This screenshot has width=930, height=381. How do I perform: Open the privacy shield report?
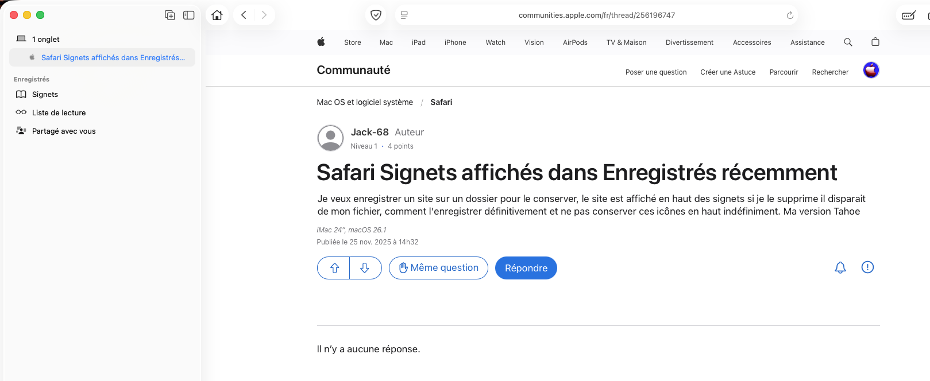tap(376, 15)
